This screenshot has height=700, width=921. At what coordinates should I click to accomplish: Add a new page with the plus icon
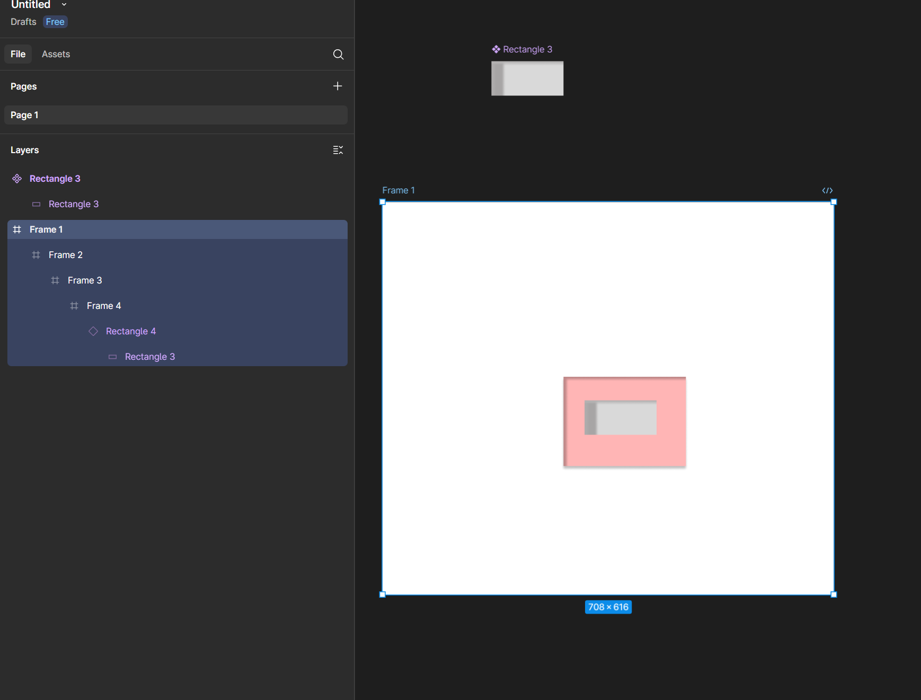click(338, 86)
